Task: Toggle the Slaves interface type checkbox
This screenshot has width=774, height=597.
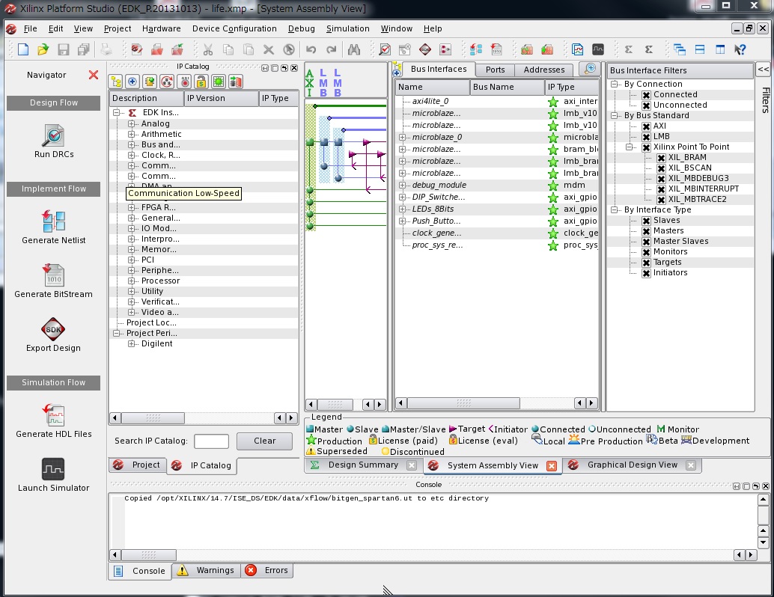Action: pos(646,221)
